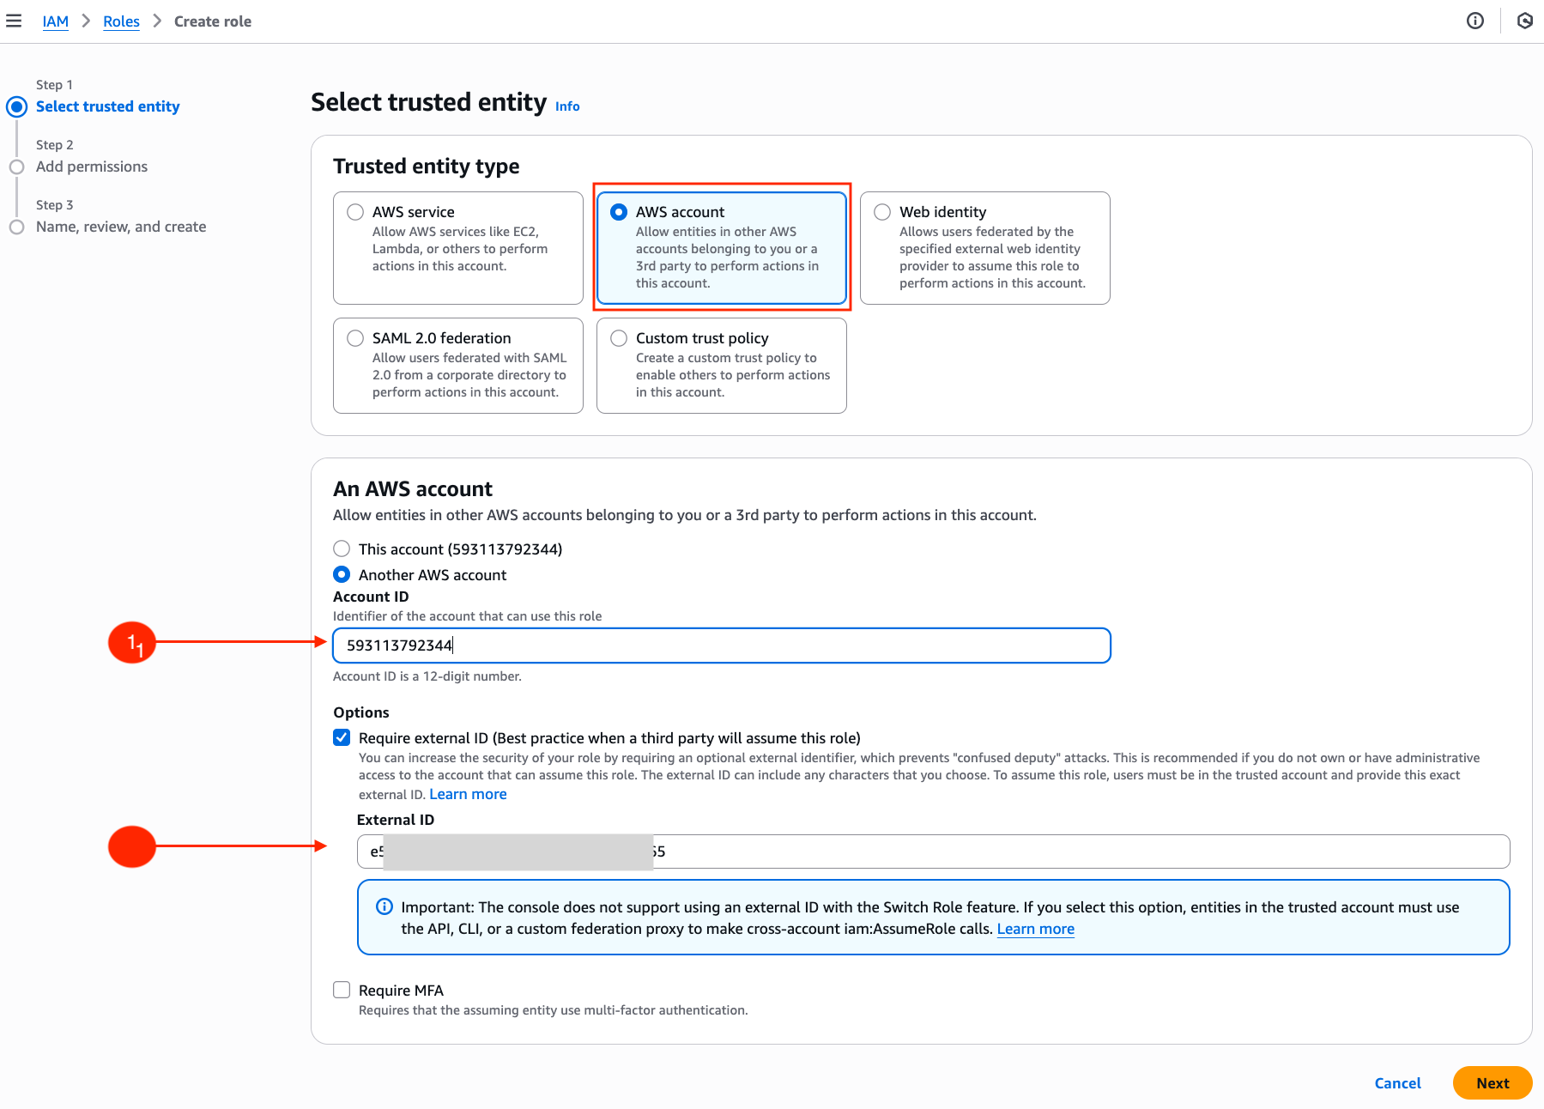
Task: Enable the Require MFA checkbox
Action: point(342,990)
